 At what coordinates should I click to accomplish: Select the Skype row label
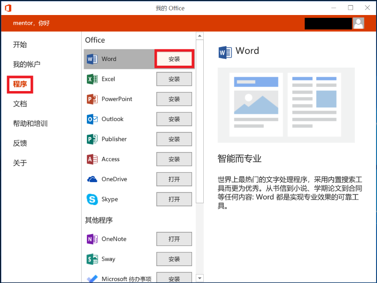pos(110,199)
